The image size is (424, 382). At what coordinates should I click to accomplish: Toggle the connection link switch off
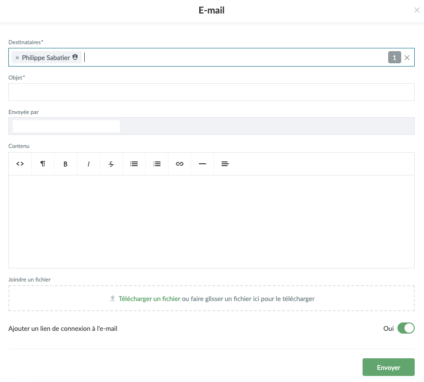(405, 328)
